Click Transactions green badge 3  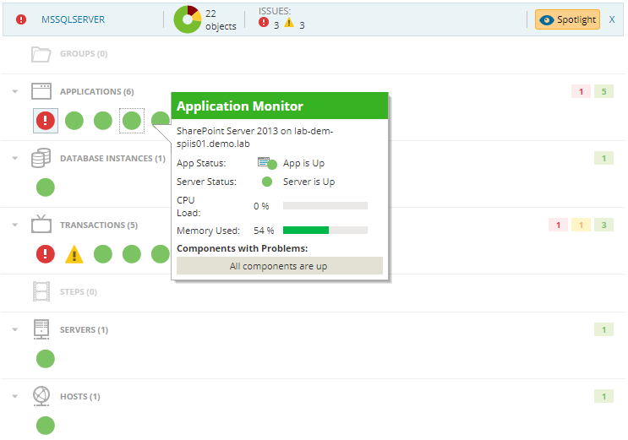(x=603, y=225)
